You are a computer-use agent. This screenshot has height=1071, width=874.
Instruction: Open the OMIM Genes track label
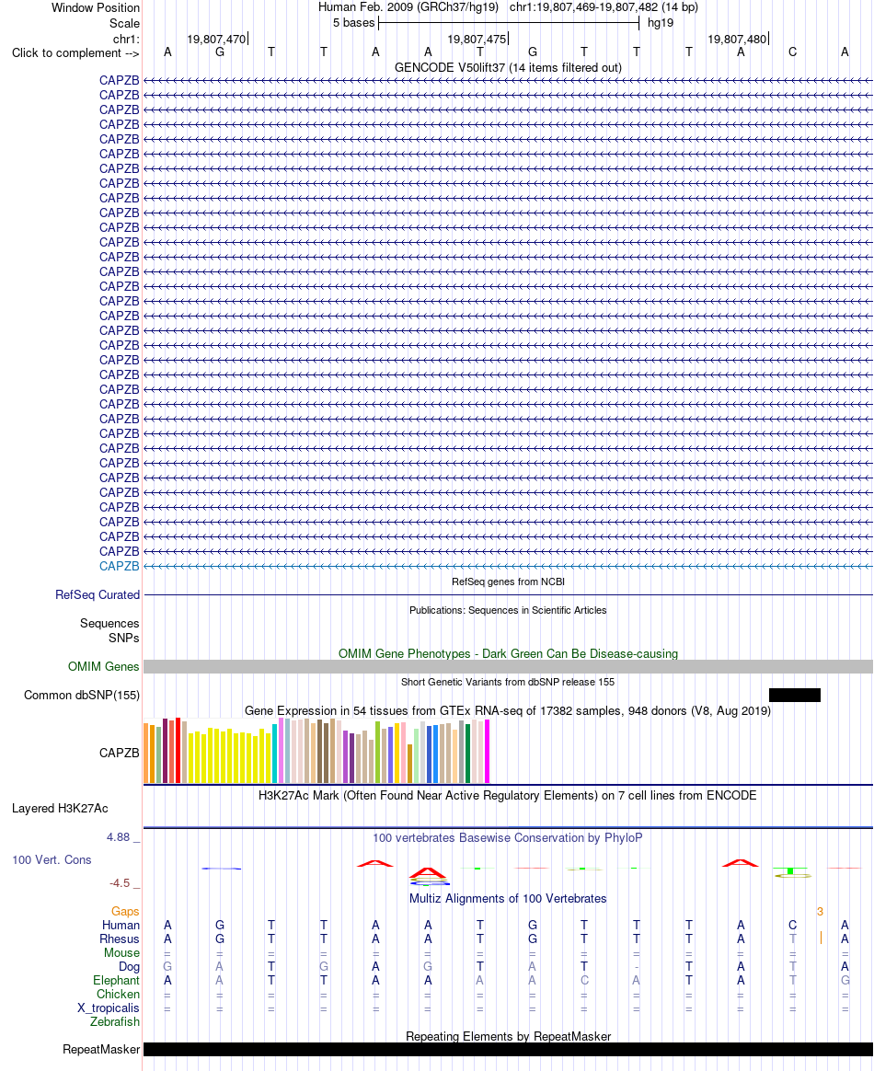(x=104, y=667)
